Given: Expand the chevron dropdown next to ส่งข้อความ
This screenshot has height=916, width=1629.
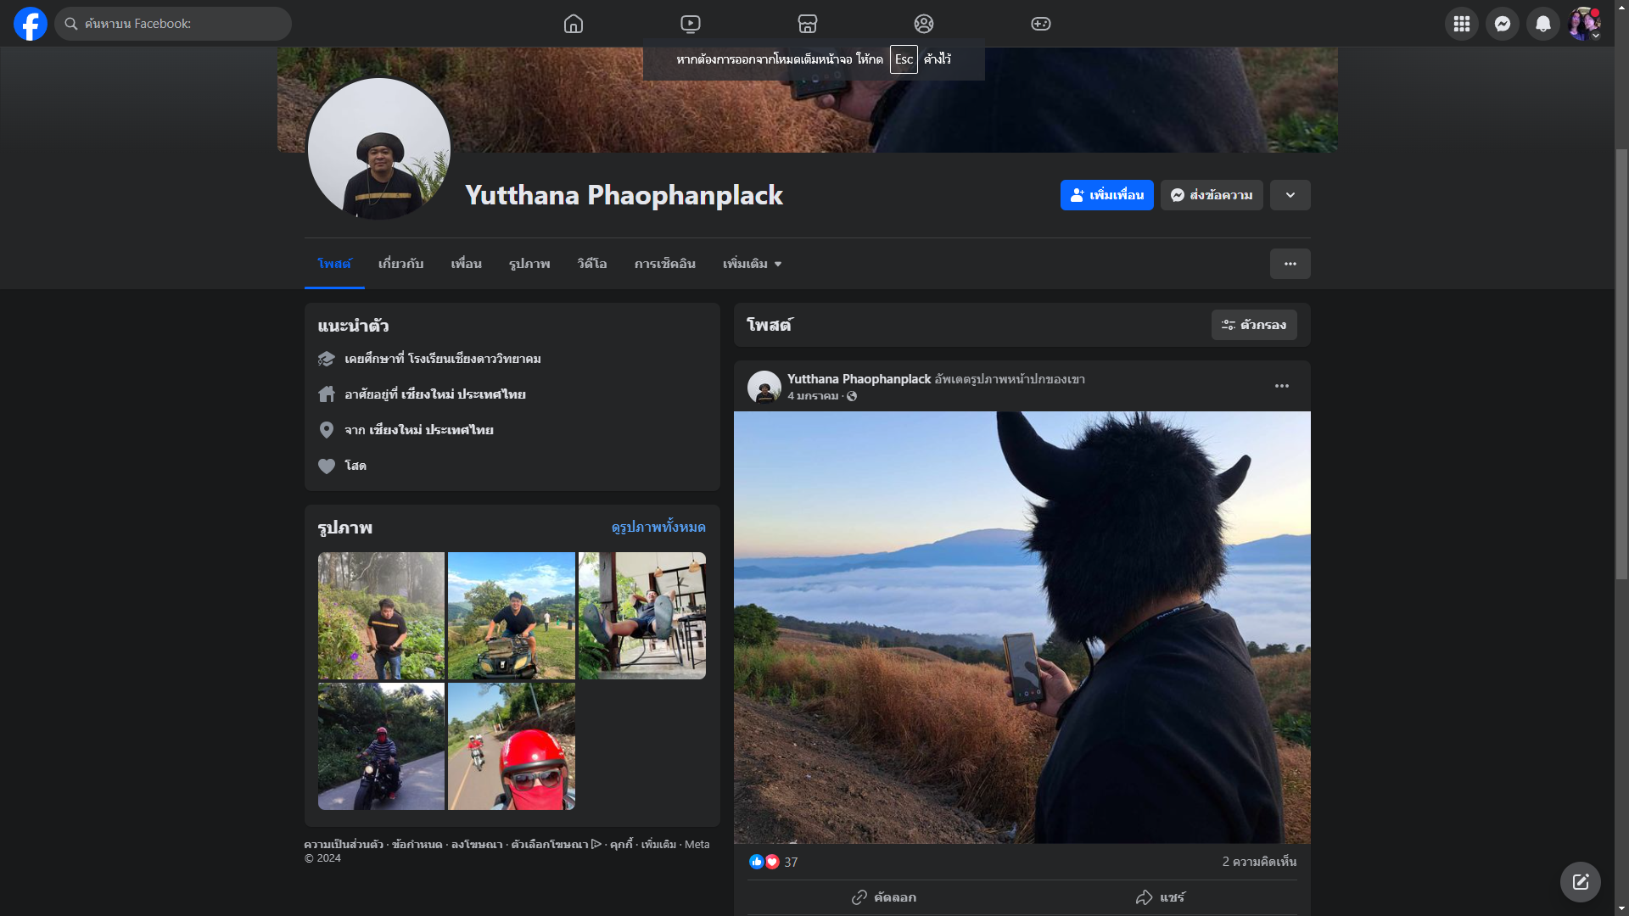Looking at the screenshot, I should (1290, 195).
